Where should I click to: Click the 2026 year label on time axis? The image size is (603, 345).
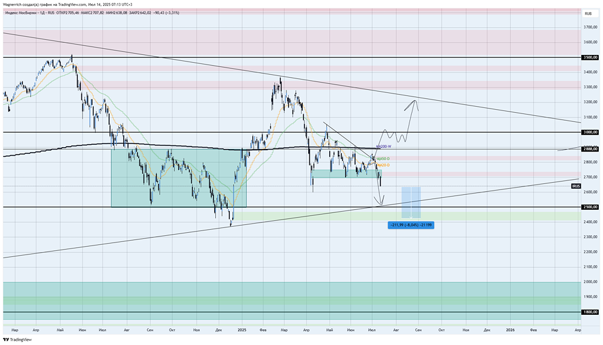[510, 330]
